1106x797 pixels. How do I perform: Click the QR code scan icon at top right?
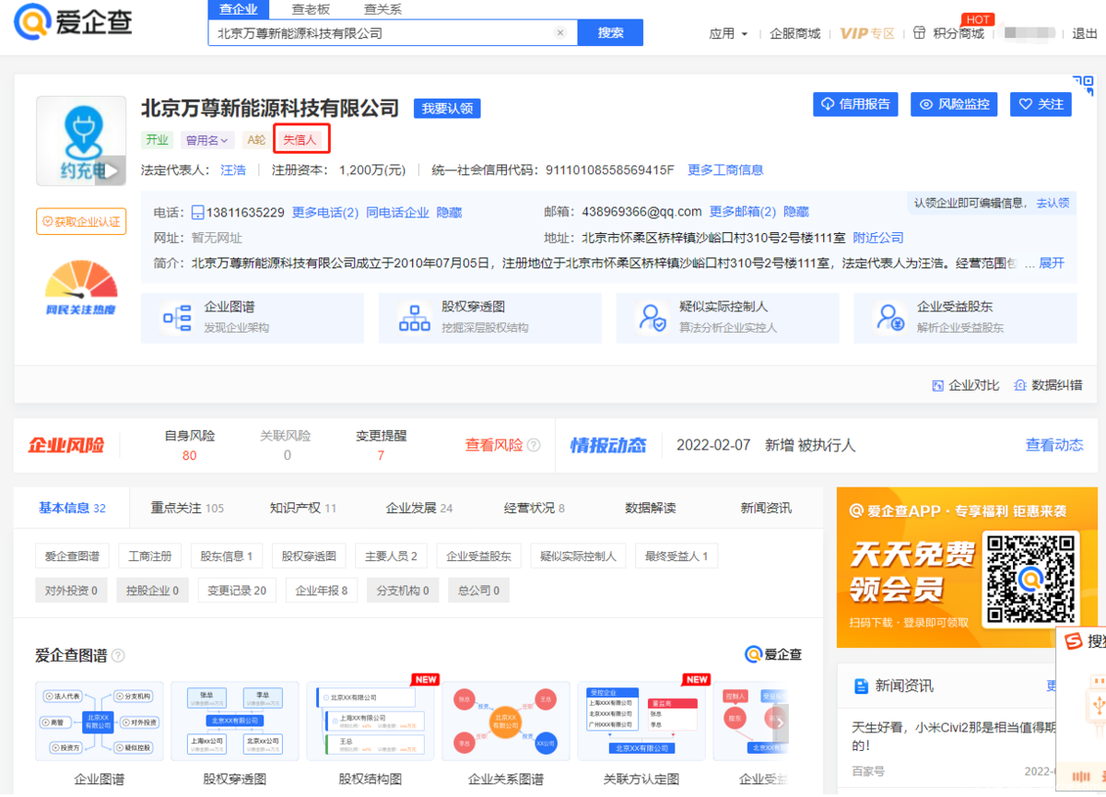[x=1083, y=86]
